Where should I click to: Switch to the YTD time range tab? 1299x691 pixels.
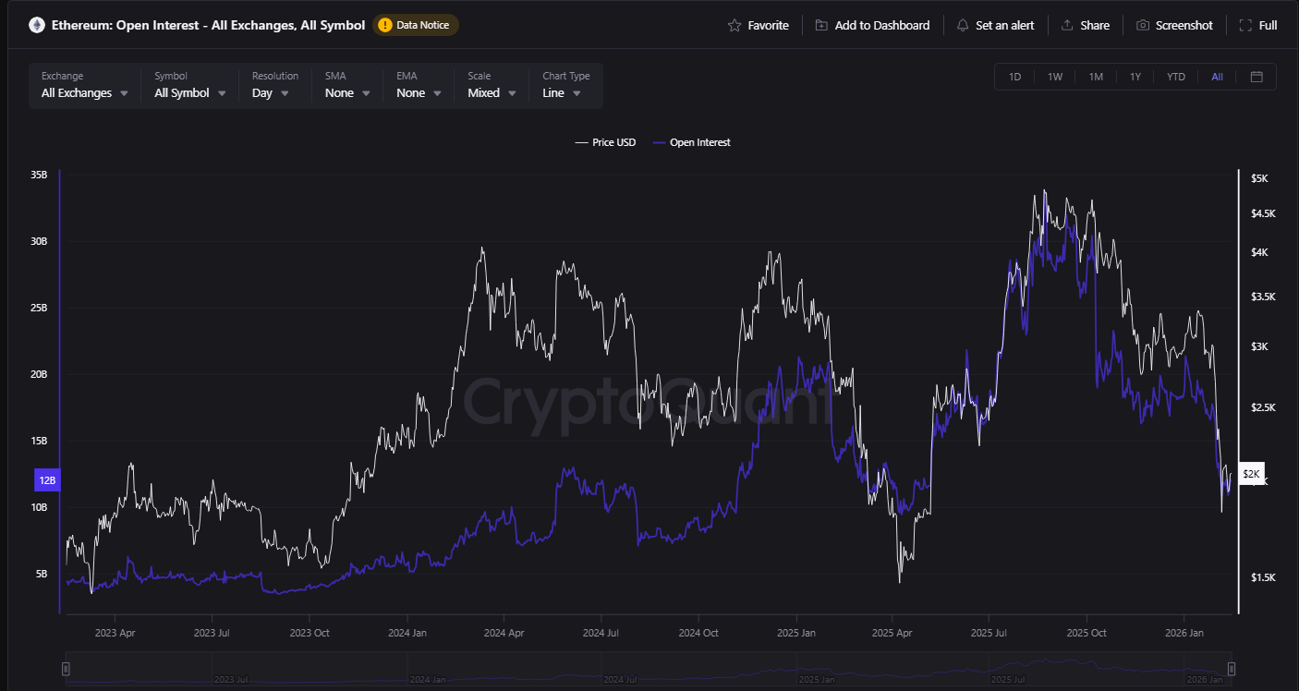[x=1175, y=77]
